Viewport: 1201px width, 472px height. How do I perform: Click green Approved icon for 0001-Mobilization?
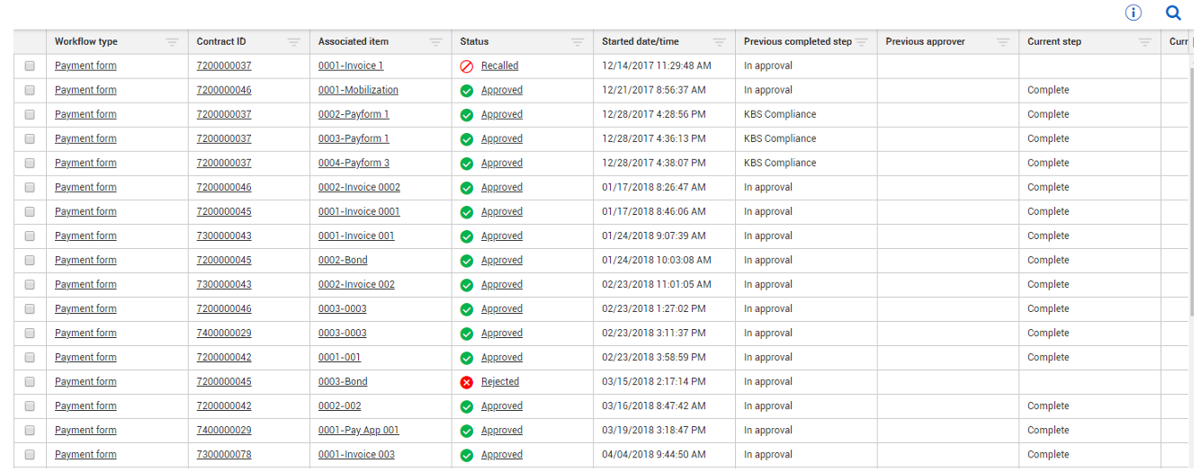(x=467, y=91)
